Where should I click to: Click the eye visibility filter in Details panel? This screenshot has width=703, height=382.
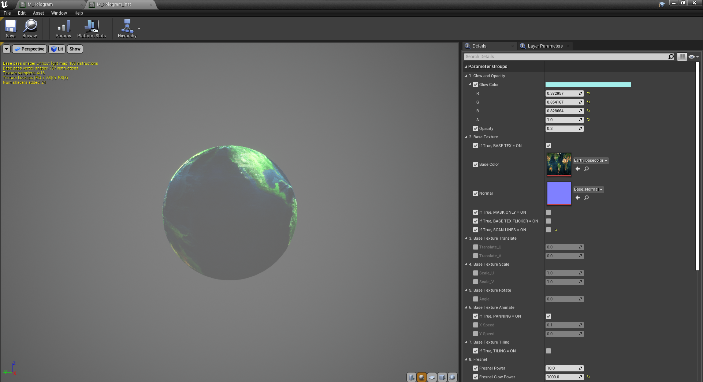point(692,57)
